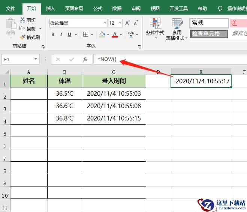The height and width of the screenshot is (212, 247).
Task: Open Format as Table (套用表格格式)
Action: [177, 29]
